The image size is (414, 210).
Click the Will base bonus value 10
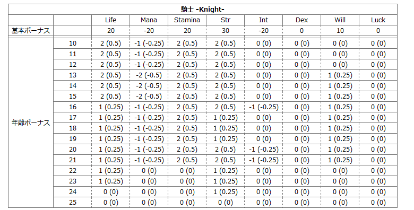(x=340, y=31)
